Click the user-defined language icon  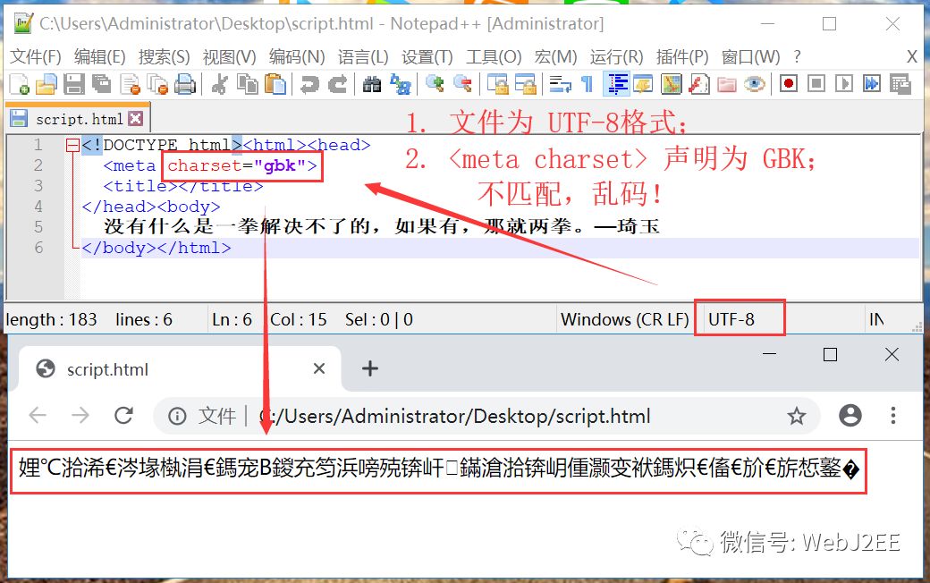643,84
